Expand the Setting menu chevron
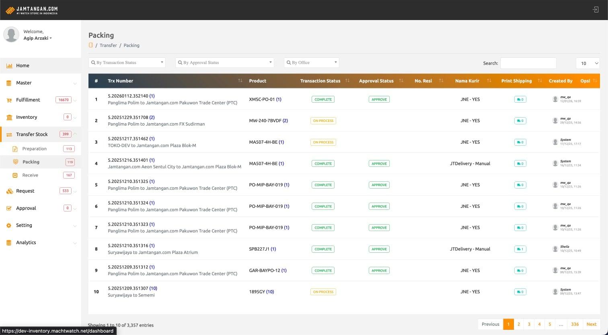This screenshot has height=335, width=608. point(75,226)
